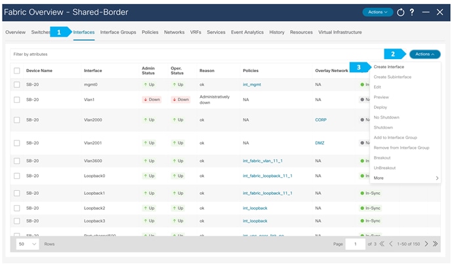Open the Event Analytics tab
This screenshot has height=265, width=456.
[x=247, y=32]
